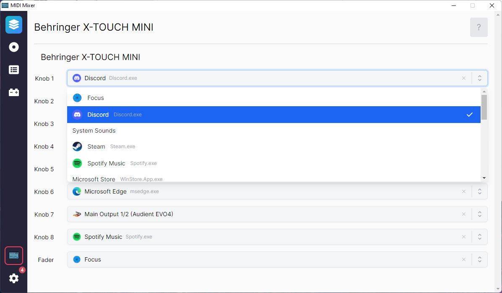Open the record circle sidebar icon
Image resolution: width=502 pixels, height=293 pixels.
14,47
